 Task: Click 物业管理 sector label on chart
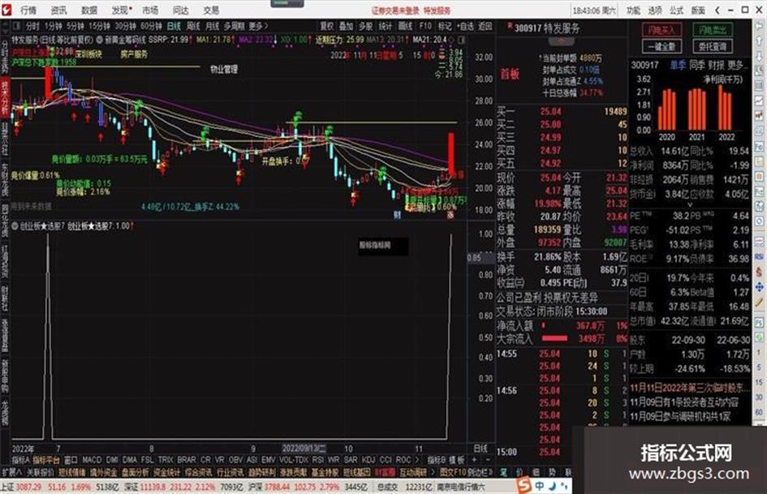click(x=224, y=70)
